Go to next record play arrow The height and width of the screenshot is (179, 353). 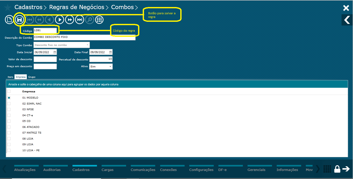[60, 20]
